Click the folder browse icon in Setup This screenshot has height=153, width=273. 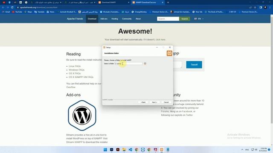(x=145, y=63)
